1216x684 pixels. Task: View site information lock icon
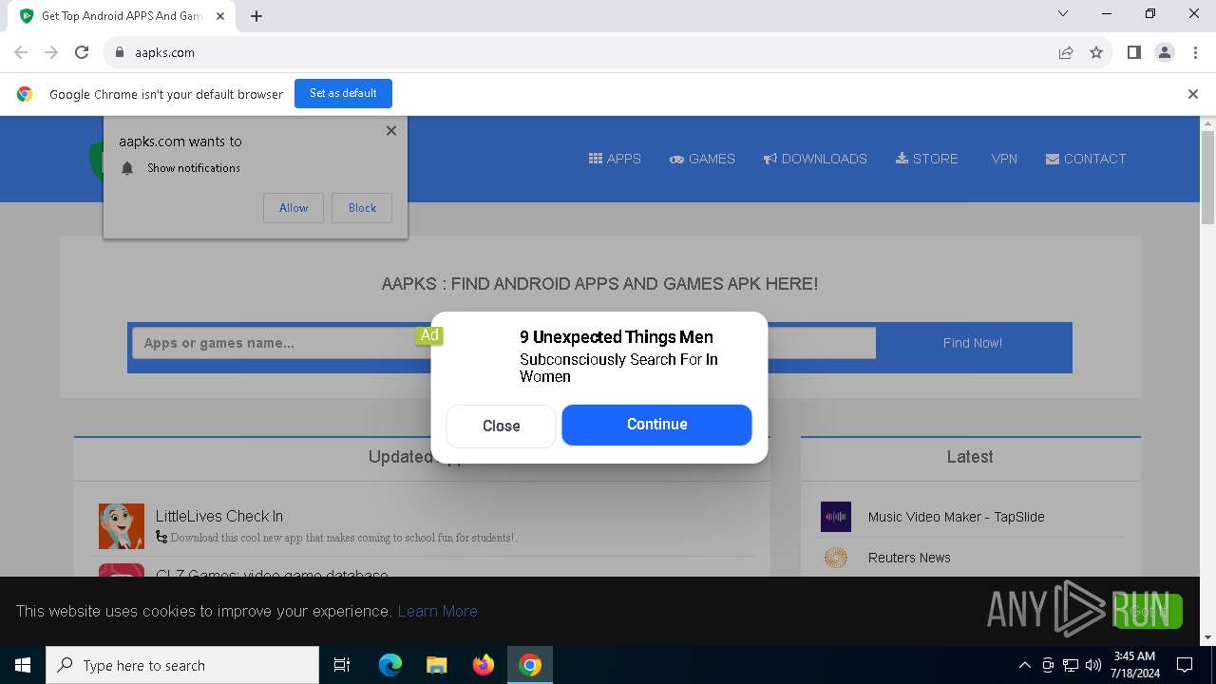click(120, 52)
